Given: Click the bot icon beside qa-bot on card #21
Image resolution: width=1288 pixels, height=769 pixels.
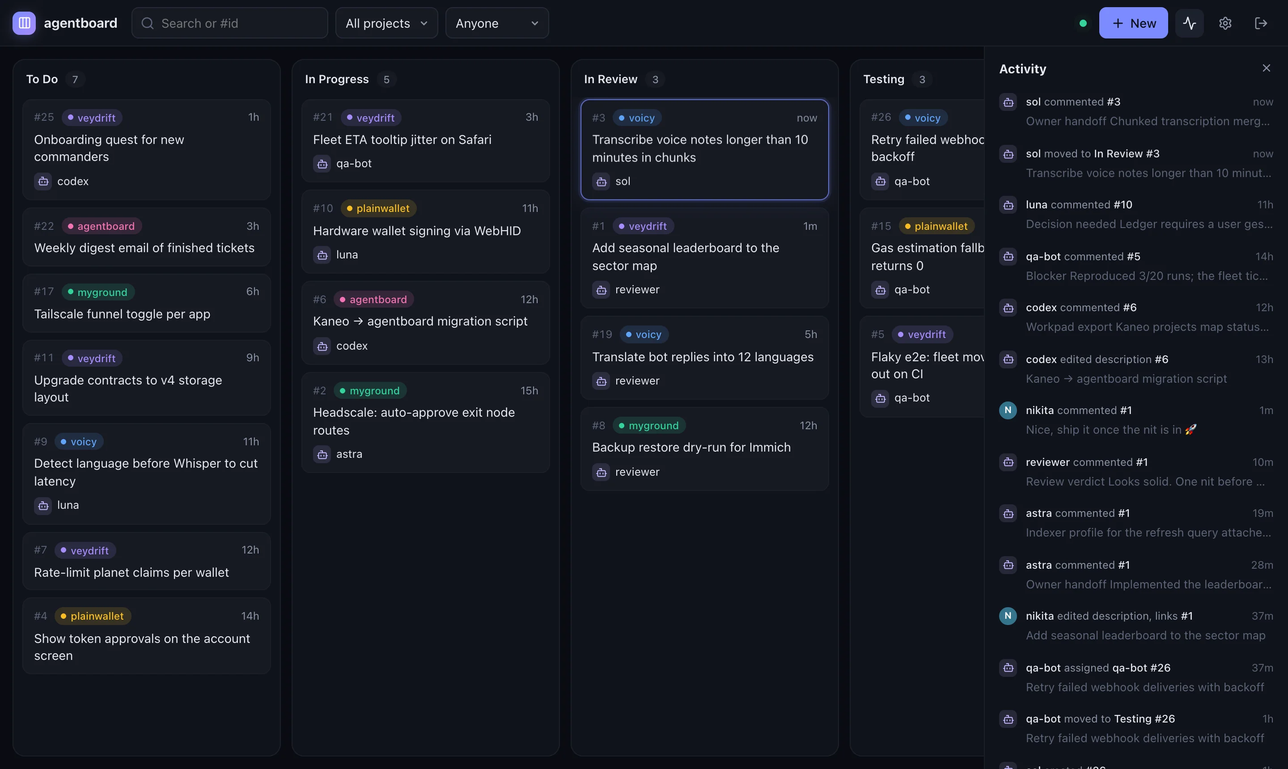Looking at the screenshot, I should (322, 164).
